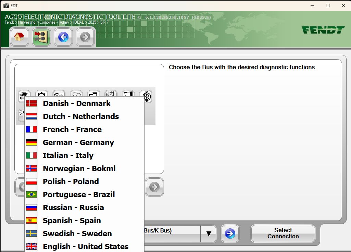This screenshot has width=351, height=252.
Task: Go back with the blue arrow toolbar button
Action: pos(63,37)
